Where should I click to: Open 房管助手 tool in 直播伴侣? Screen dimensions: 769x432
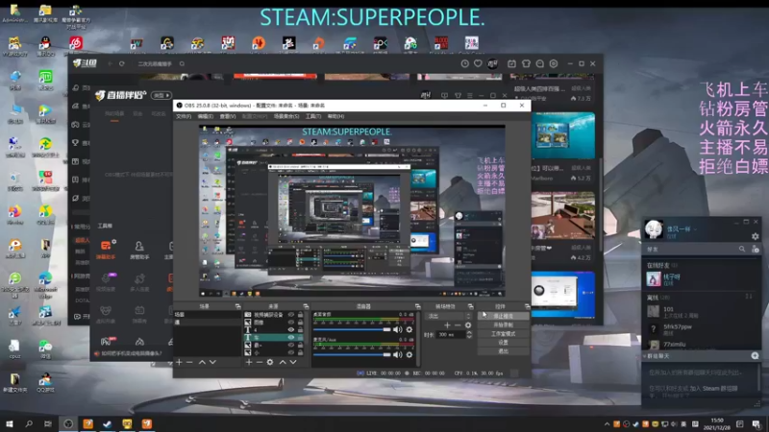139,250
